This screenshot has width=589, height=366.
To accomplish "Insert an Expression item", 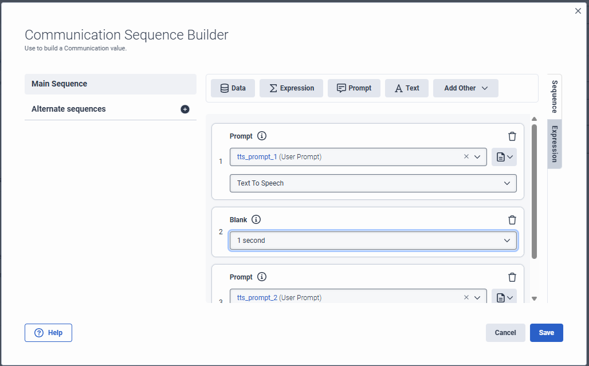I will [291, 88].
